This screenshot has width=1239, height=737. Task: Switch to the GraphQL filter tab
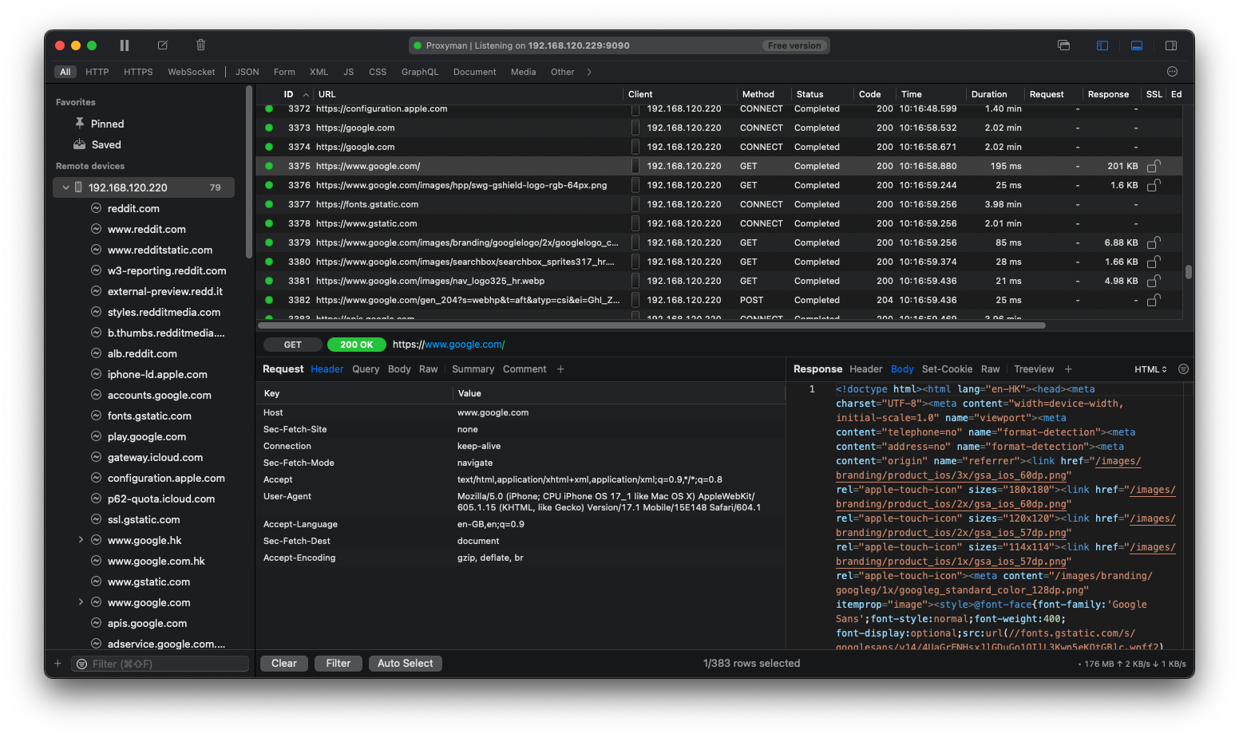pyautogui.click(x=420, y=71)
